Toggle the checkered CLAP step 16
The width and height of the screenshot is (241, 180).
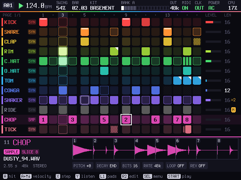click(x=197, y=42)
